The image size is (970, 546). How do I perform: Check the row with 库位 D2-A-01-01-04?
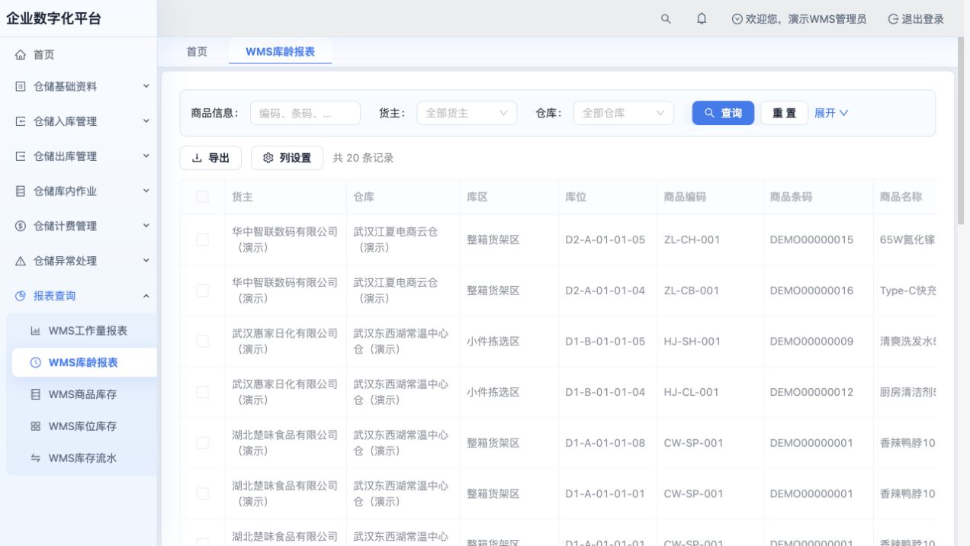(202, 291)
